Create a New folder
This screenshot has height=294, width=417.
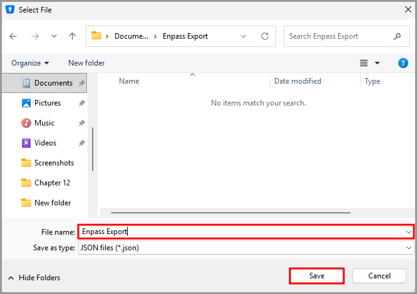[x=86, y=63]
